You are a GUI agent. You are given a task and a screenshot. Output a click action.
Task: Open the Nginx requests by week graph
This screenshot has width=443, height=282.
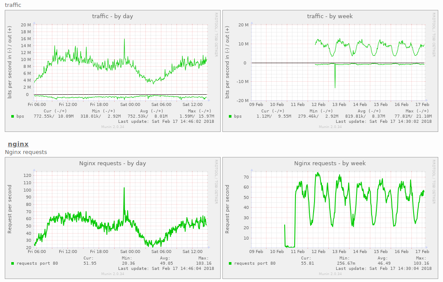coord(330,218)
